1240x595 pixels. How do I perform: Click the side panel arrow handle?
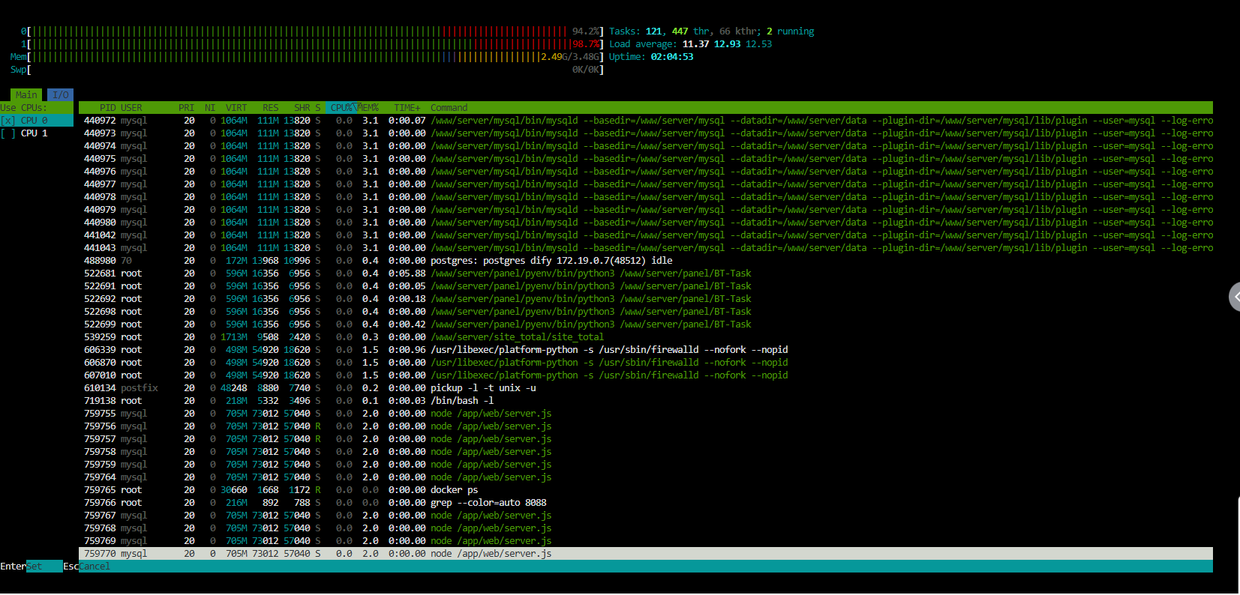1235,297
